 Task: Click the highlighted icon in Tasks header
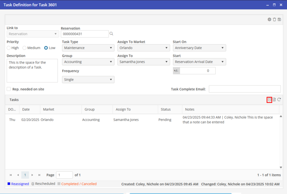click(269, 99)
